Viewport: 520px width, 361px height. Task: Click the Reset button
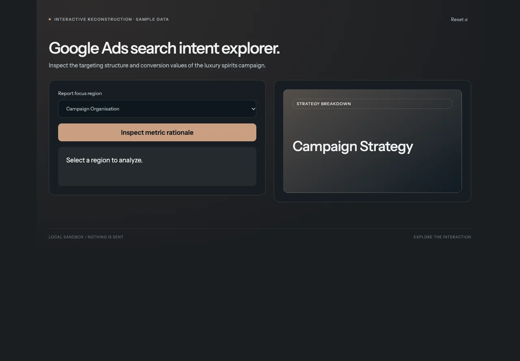click(459, 19)
